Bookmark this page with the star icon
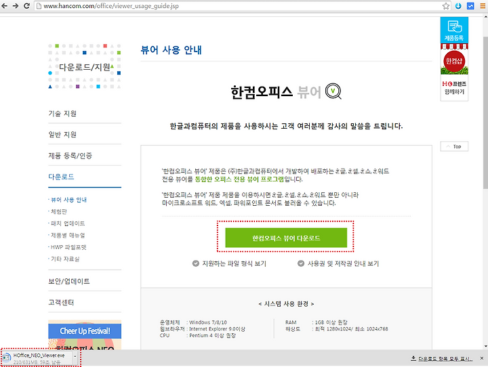The height and width of the screenshot is (367, 488). tap(446, 6)
